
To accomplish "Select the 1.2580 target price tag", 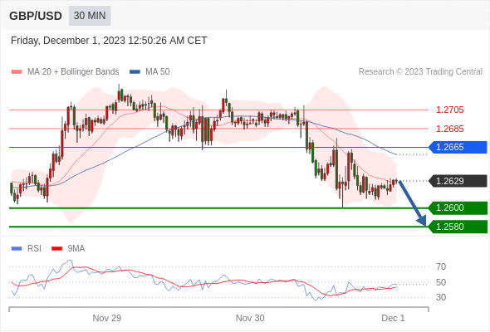I will [x=458, y=227].
